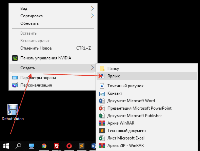Expand the Сортировка submenu arrow

pyautogui.click(x=92, y=16)
